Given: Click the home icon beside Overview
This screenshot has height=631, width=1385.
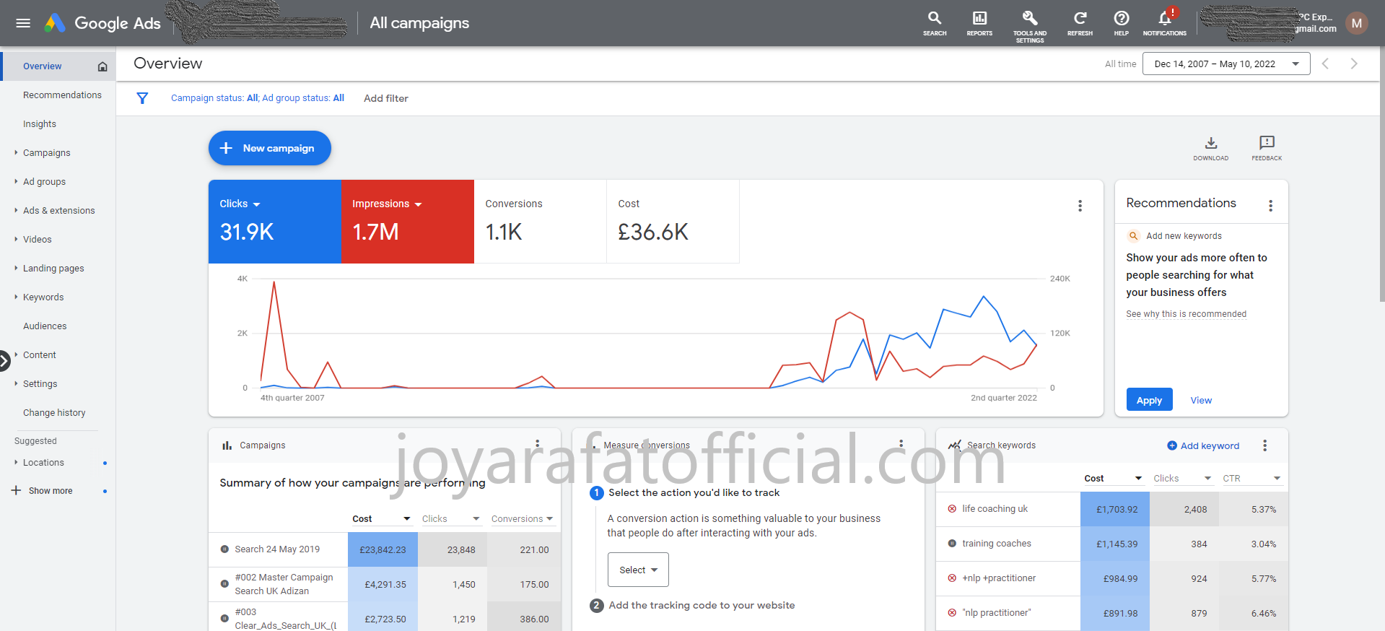Looking at the screenshot, I should pos(102,66).
